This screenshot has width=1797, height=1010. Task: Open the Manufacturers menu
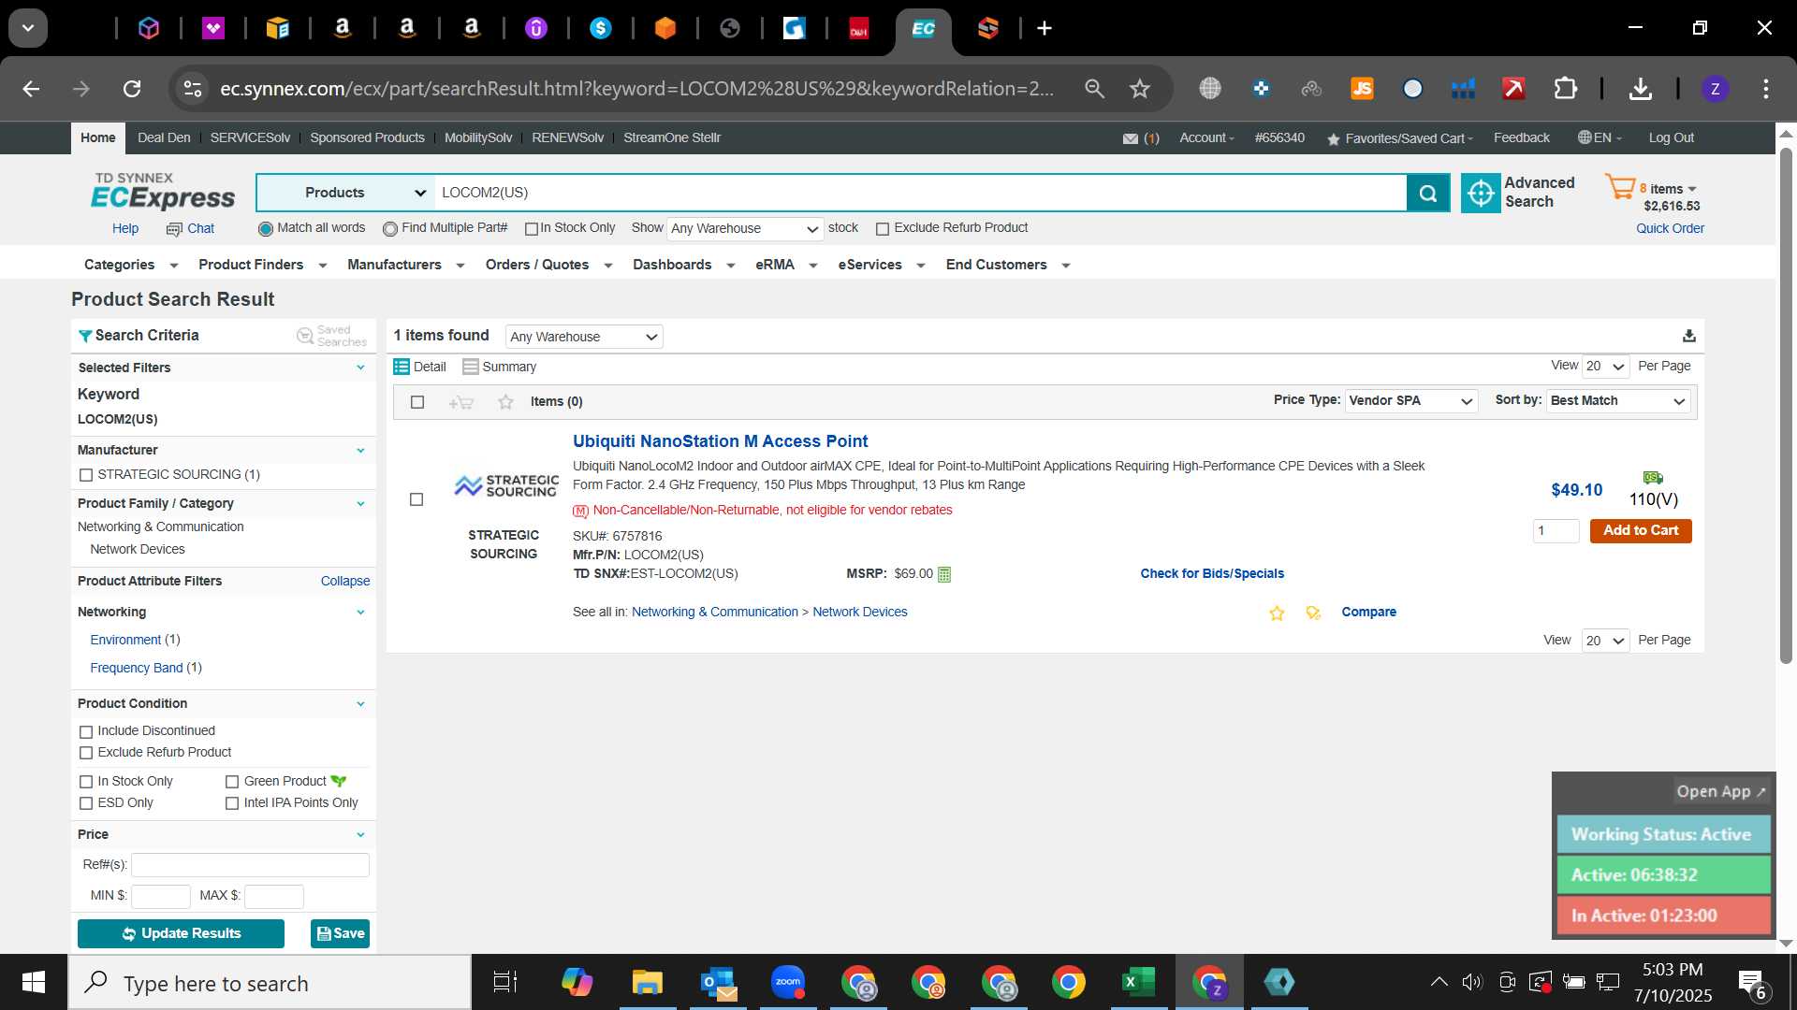pyautogui.click(x=405, y=266)
